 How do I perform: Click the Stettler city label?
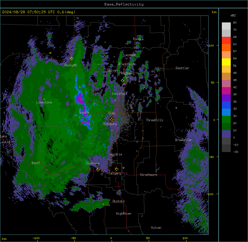pos(182,68)
